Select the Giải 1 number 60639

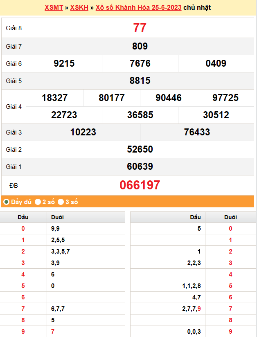(x=140, y=166)
